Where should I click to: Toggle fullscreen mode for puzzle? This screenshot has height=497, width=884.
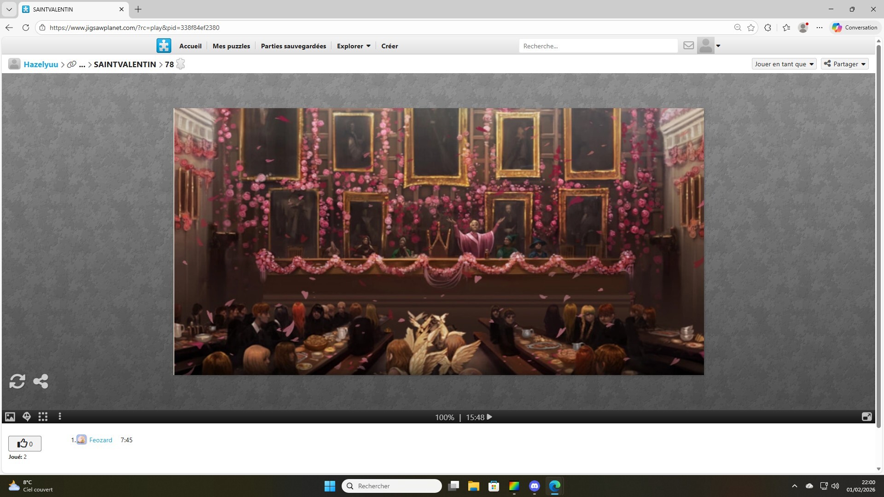[x=867, y=417]
